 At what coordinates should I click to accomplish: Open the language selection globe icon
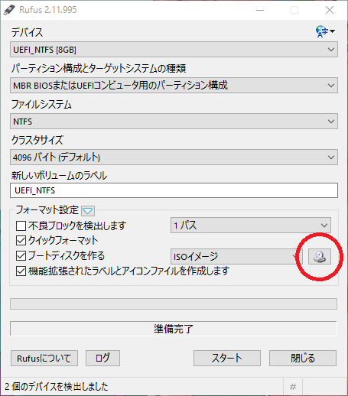coord(325,31)
